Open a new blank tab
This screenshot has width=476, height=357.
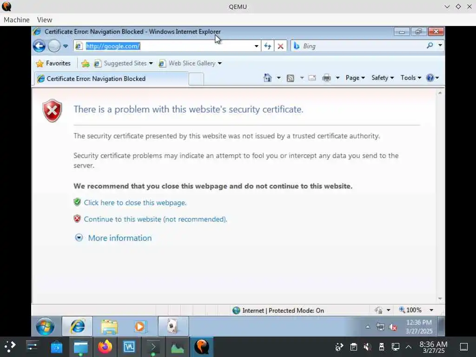click(196, 79)
